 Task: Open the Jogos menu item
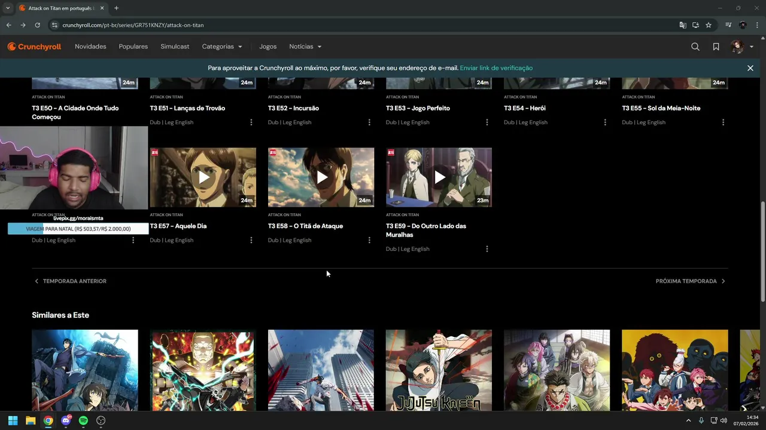tap(268, 47)
